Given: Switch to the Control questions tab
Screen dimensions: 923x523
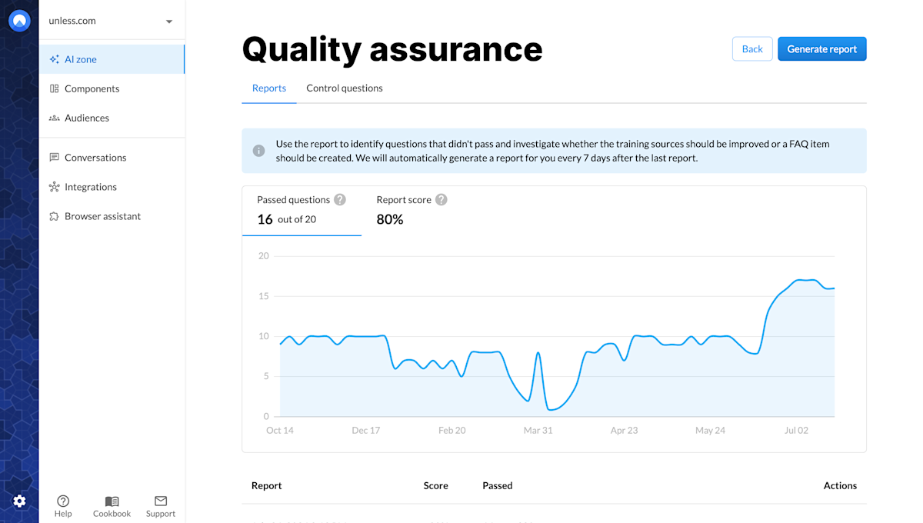Looking at the screenshot, I should point(344,88).
